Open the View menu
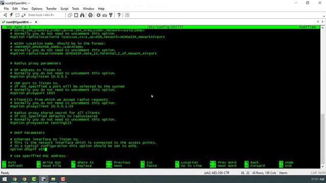The height and width of the screenshot is (183, 326). [24, 9]
